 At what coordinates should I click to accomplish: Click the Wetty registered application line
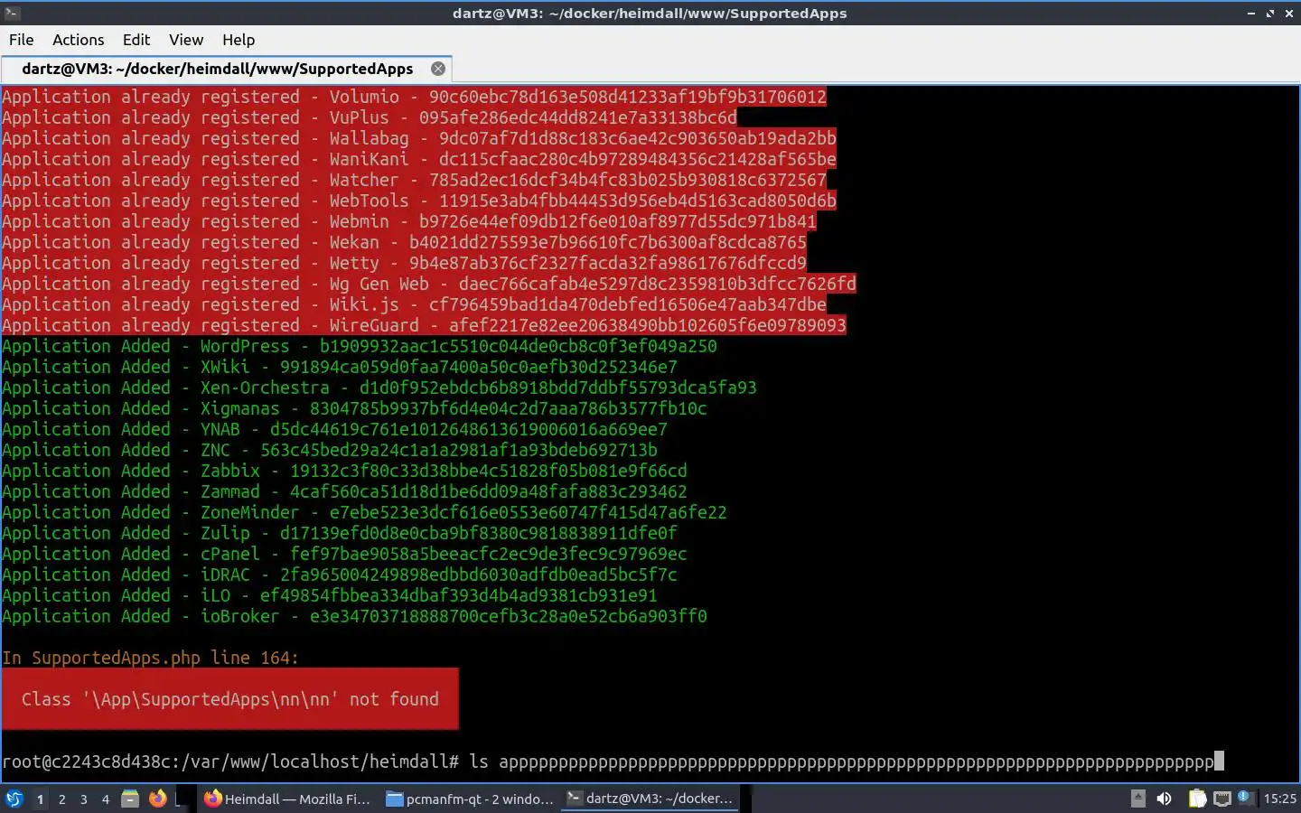404,263
